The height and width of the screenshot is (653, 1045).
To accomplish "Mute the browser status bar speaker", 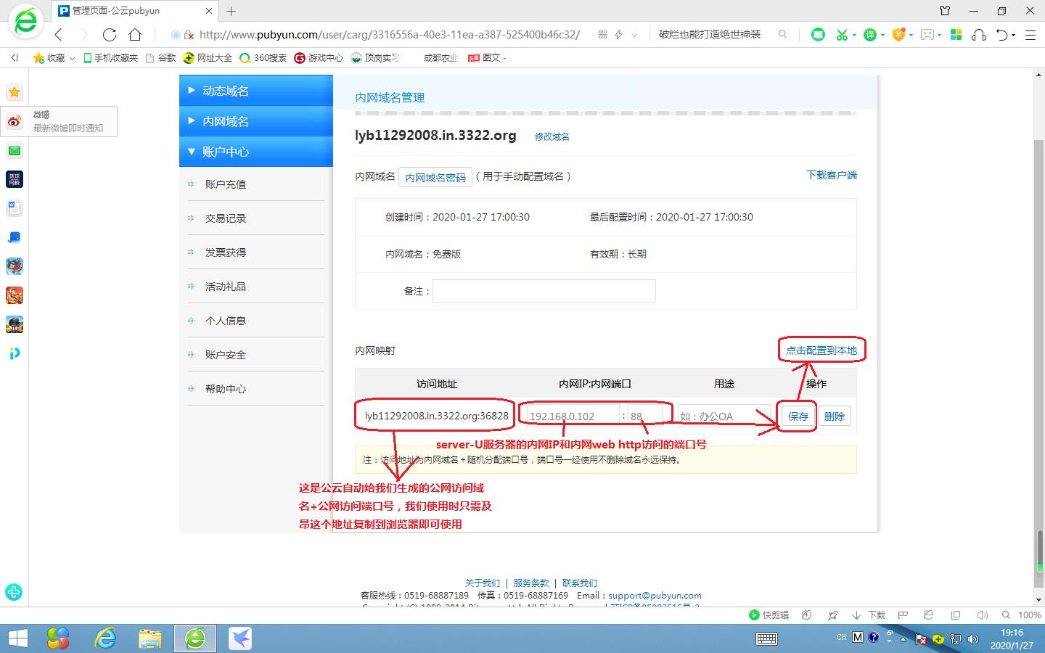I will (x=983, y=615).
